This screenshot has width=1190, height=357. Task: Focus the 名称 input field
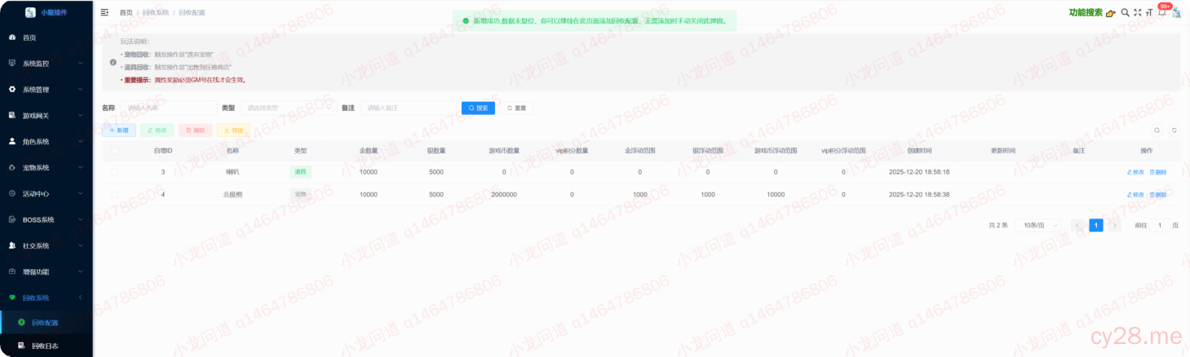[168, 108]
